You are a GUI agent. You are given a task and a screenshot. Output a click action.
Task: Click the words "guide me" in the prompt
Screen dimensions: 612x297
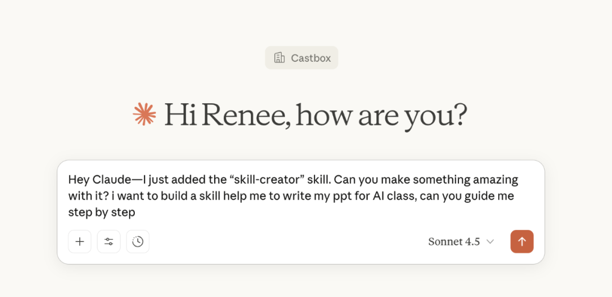pos(488,196)
